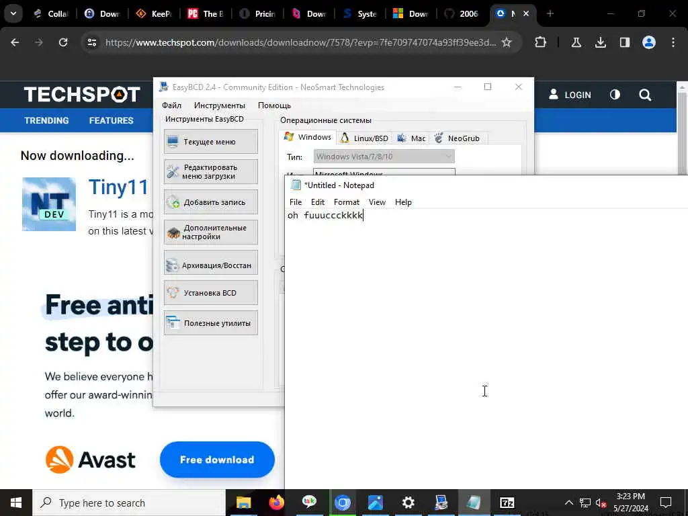Click the Avast Free download button
Screen dimensions: 688x516
(x=217, y=460)
